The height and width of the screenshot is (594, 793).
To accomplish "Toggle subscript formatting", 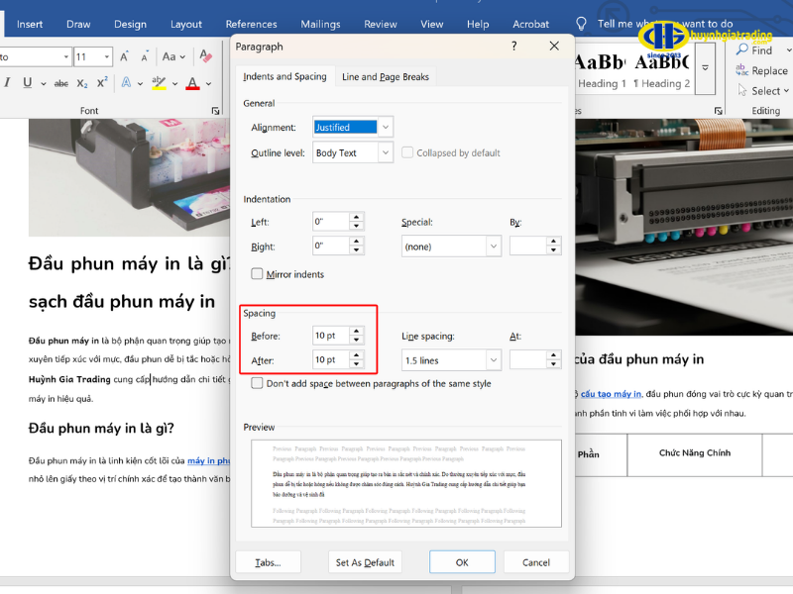I will (x=83, y=83).
